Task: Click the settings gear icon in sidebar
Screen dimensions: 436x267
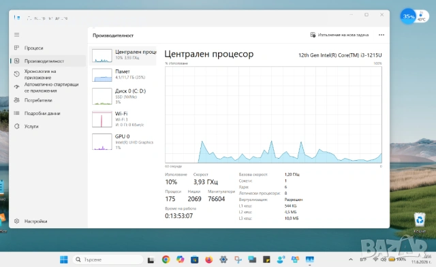Action: [16, 221]
